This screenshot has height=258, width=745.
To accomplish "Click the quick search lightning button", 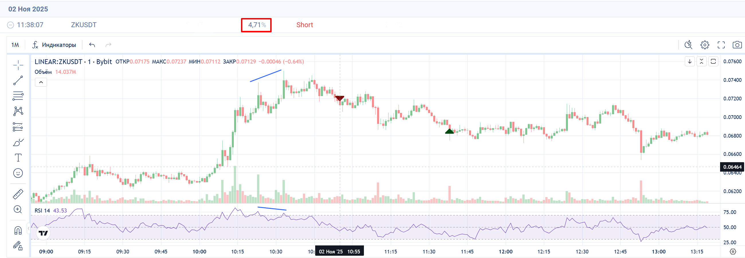I will click(688, 45).
